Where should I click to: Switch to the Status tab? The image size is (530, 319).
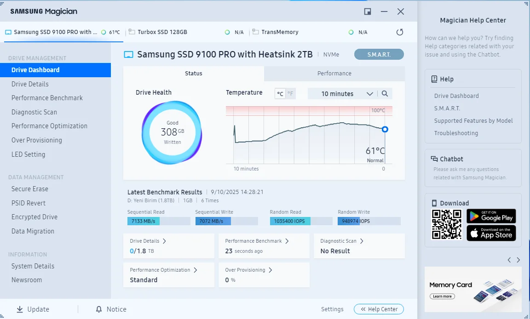(193, 73)
